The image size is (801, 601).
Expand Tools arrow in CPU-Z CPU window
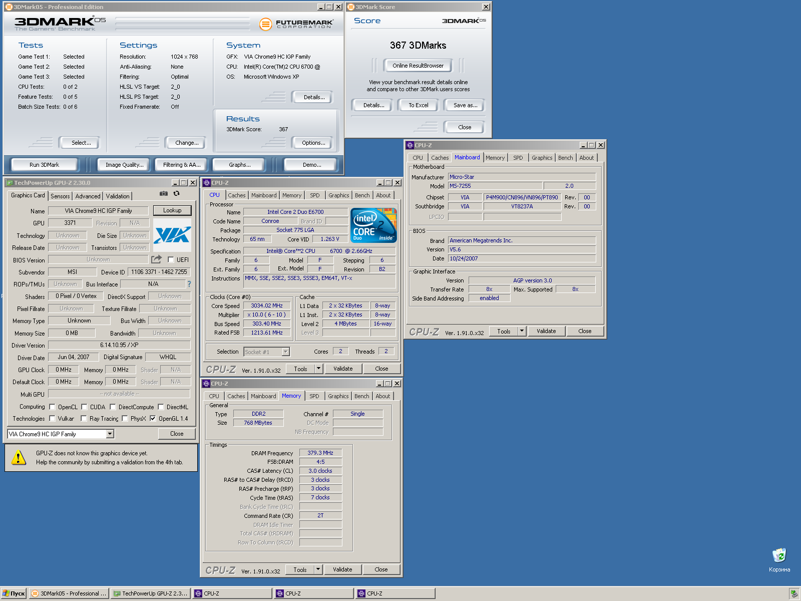(x=318, y=369)
